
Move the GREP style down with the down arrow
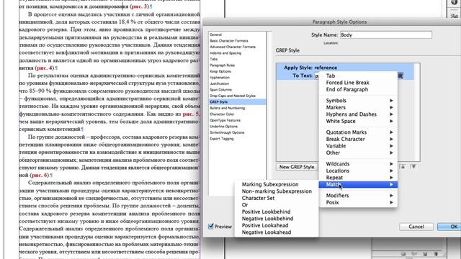click(413, 166)
